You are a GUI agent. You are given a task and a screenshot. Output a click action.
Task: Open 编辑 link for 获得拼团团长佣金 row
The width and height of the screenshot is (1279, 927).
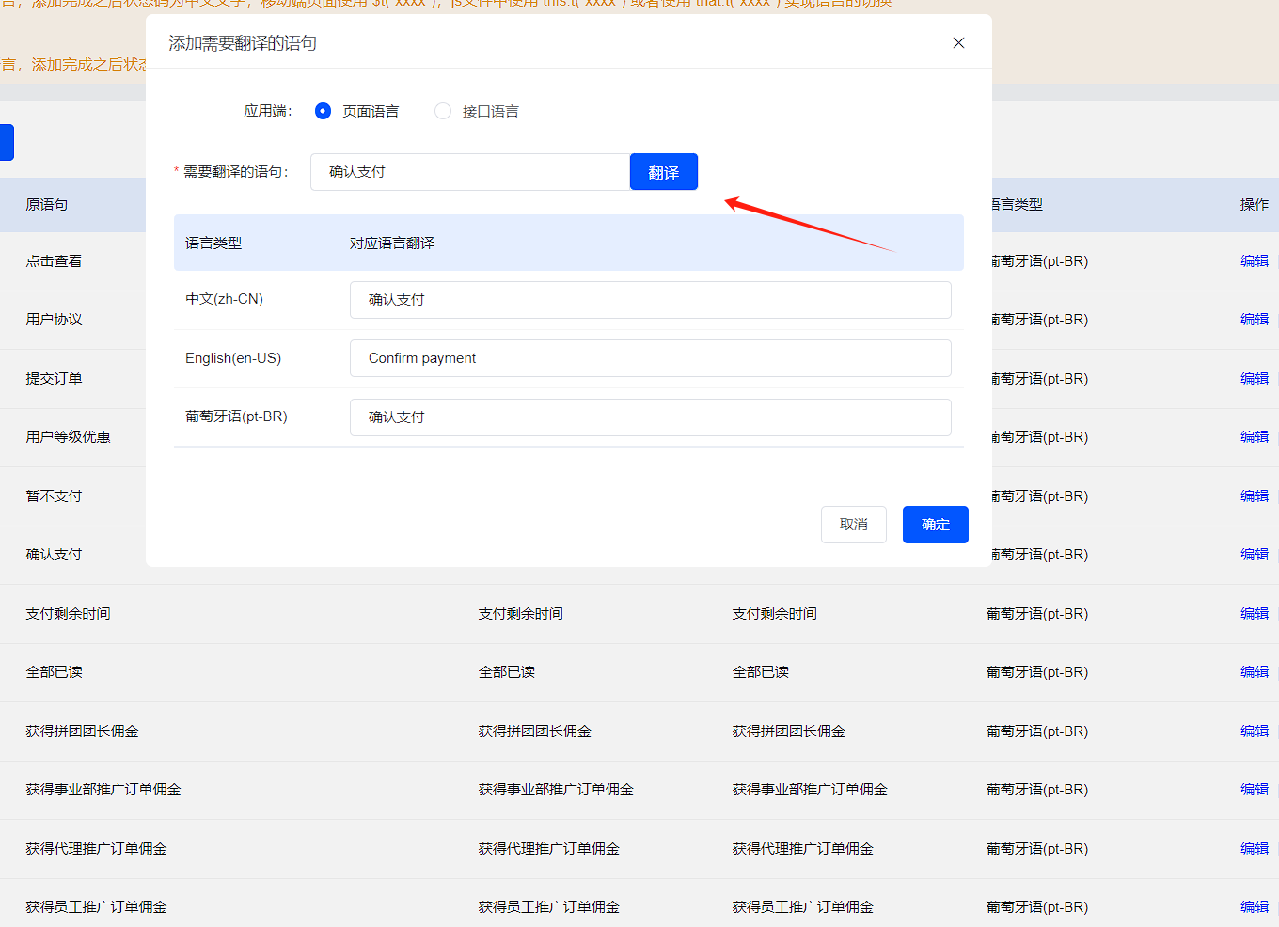coord(1255,731)
